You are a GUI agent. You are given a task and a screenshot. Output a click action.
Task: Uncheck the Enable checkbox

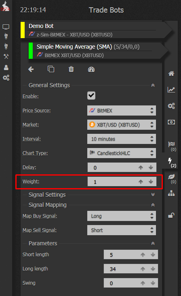pyautogui.click(x=91, y=96)
